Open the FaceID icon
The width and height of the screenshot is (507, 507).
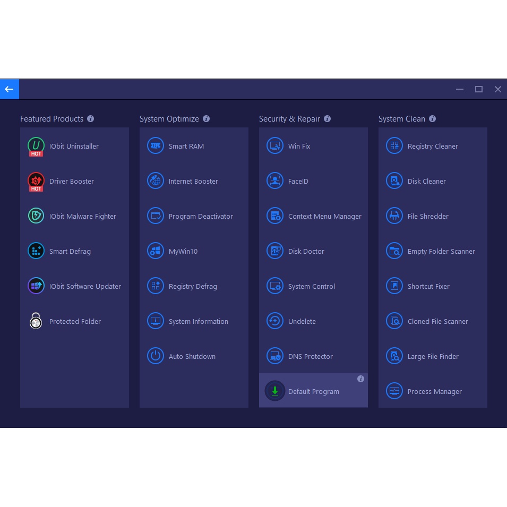[275, 181]
